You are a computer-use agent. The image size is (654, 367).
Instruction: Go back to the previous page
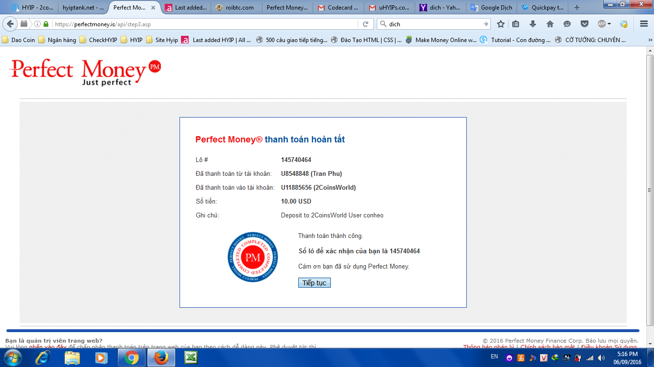[11, 24]
